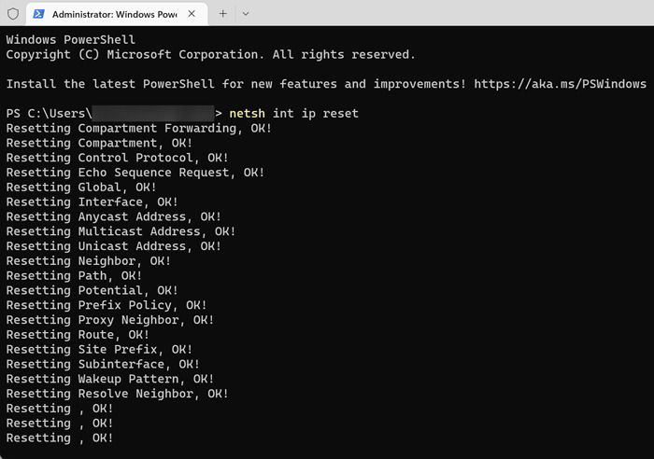Click the 'Resetting Echo Sequence Request' line
Screen dimensions: 654x459
coord(135,173)
